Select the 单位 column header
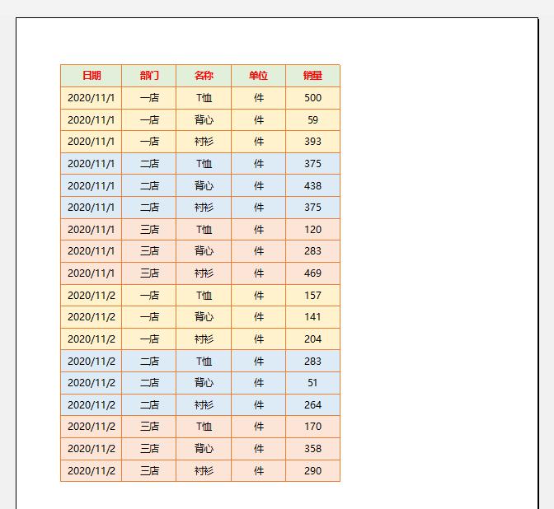Image resolution: width=554 pixels, height=509 pixels. [x=258, y=76]
